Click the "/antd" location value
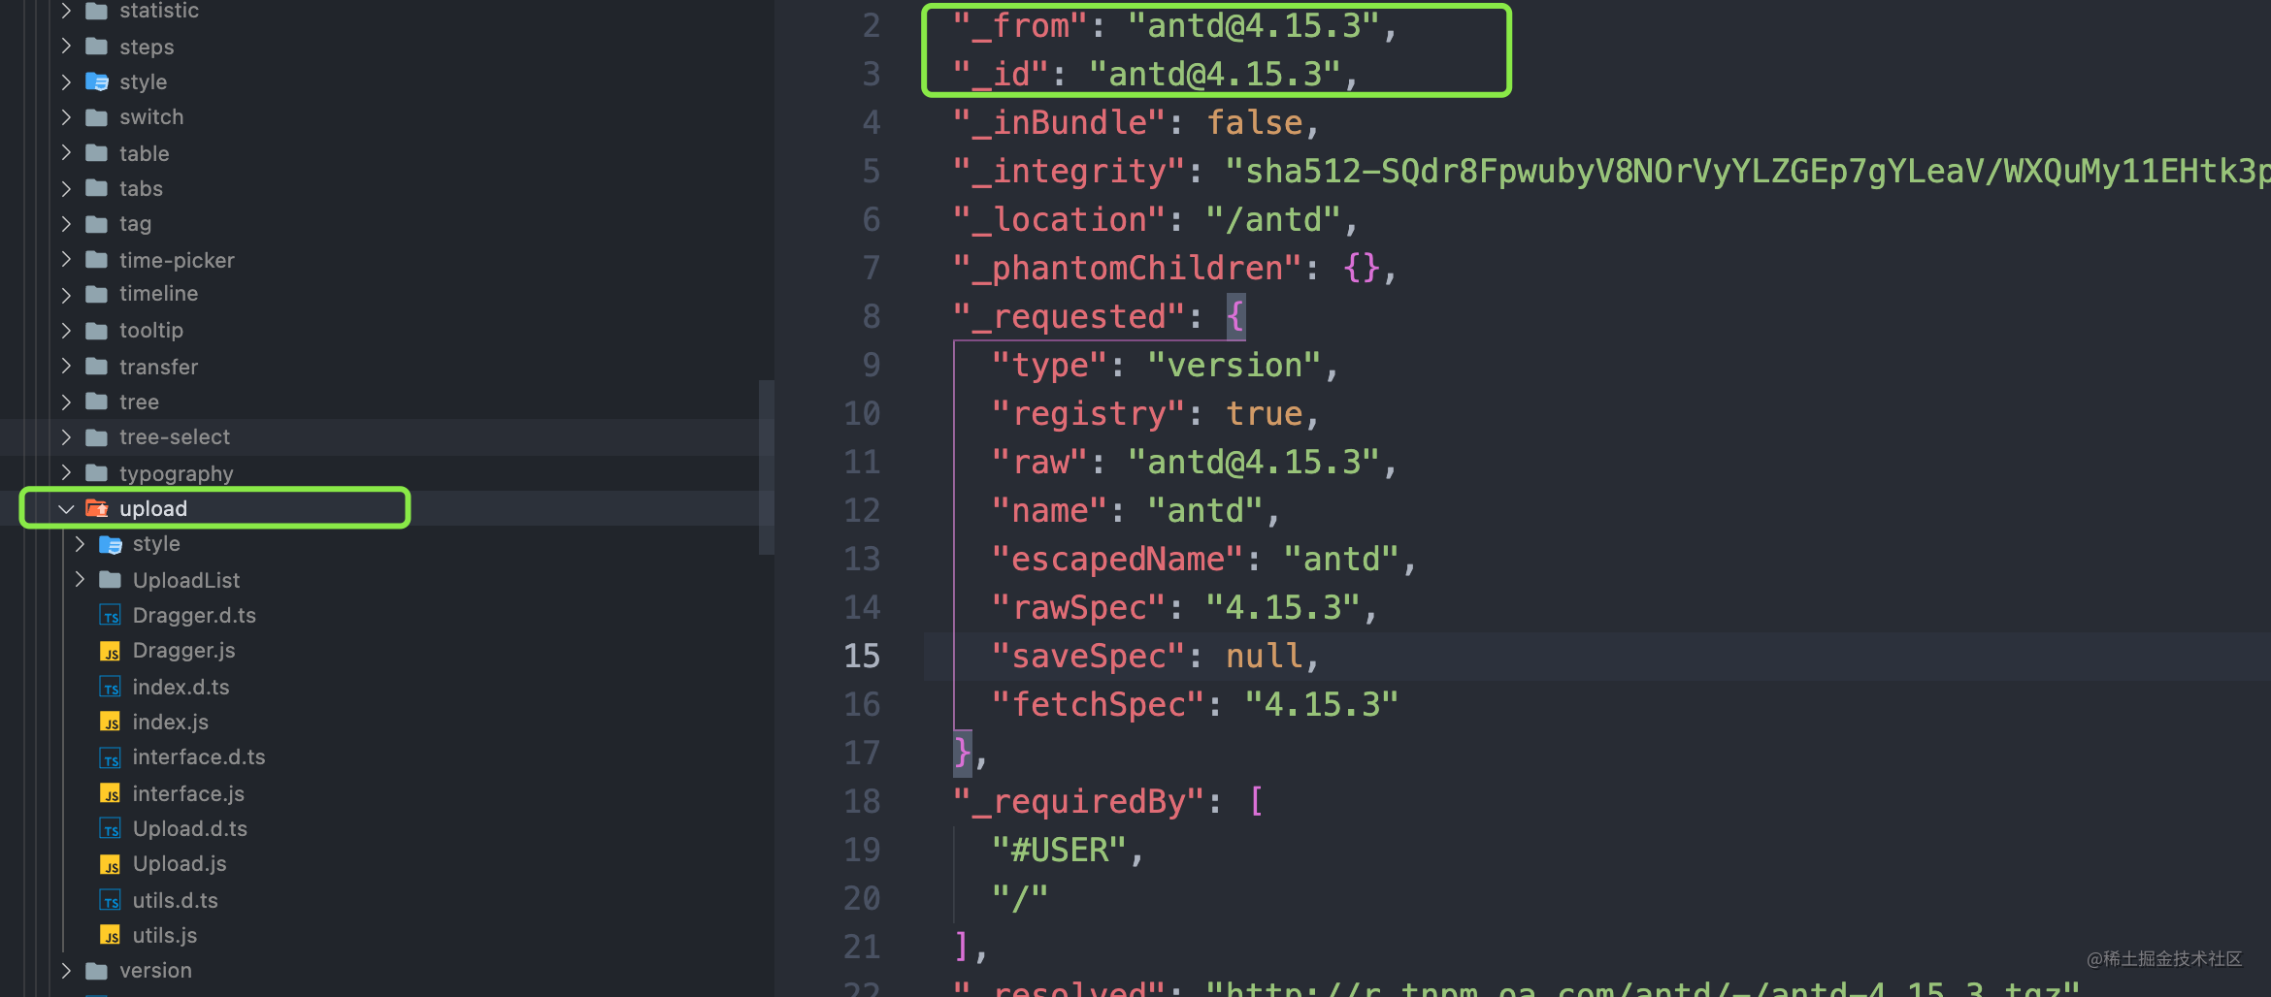 [x=1273, y=220]
